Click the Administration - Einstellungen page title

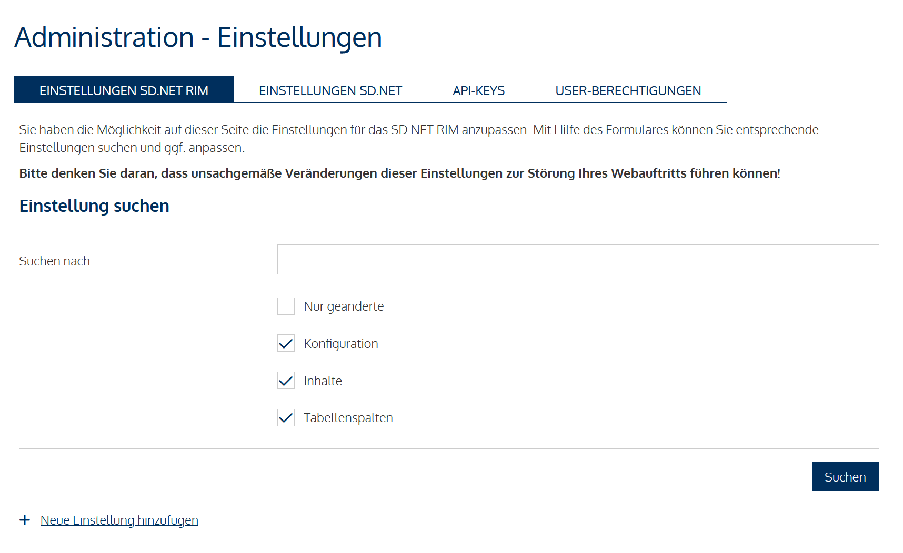tap(198, 37)
